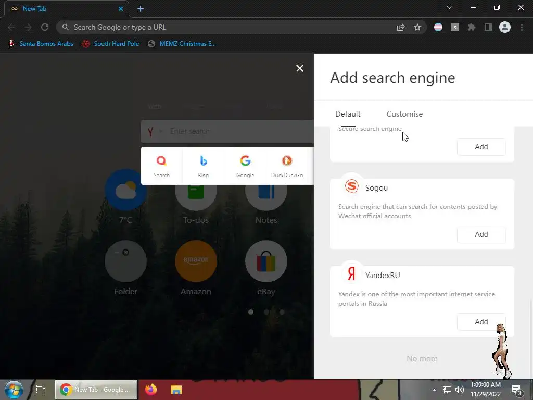The image size is (533, 400).
Task: Go back to previous page
Action: coord(11,27)
